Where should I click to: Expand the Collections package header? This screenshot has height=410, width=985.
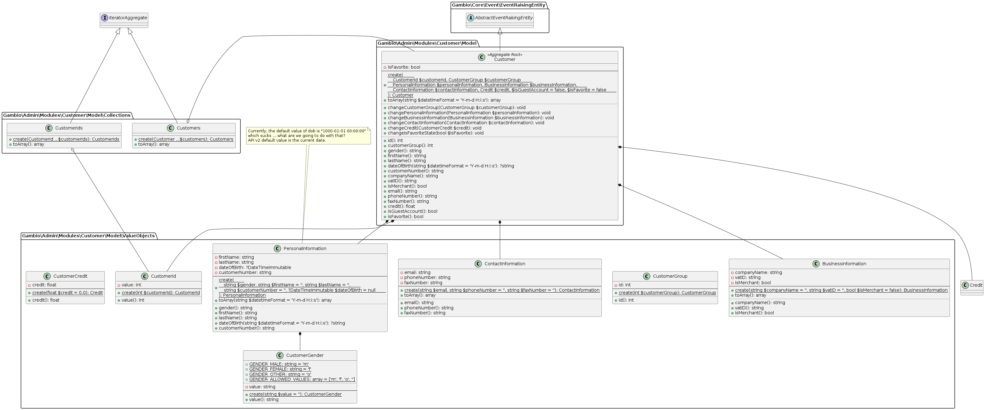(x=67, y=115)
